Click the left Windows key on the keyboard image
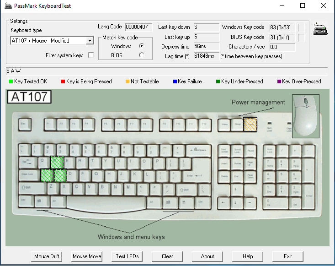335x266 pixels. pos(42,201)
